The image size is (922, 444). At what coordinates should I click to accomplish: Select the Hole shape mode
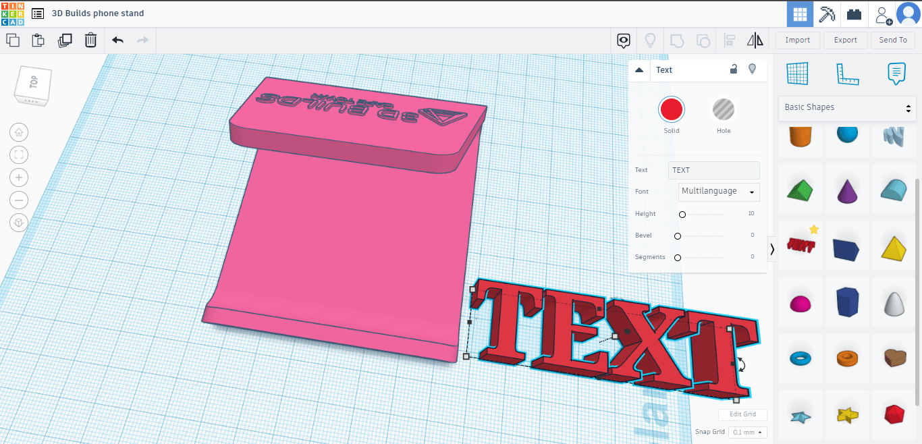(723, 109)
